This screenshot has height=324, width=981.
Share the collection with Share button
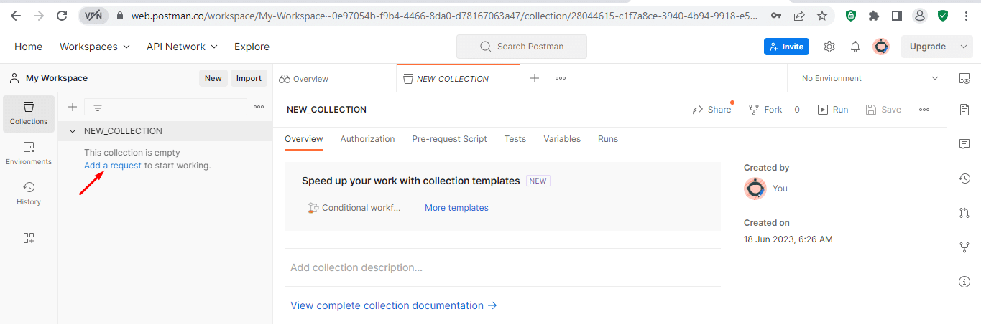711,110
